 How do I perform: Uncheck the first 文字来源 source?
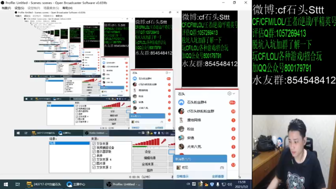click(94, 143)
